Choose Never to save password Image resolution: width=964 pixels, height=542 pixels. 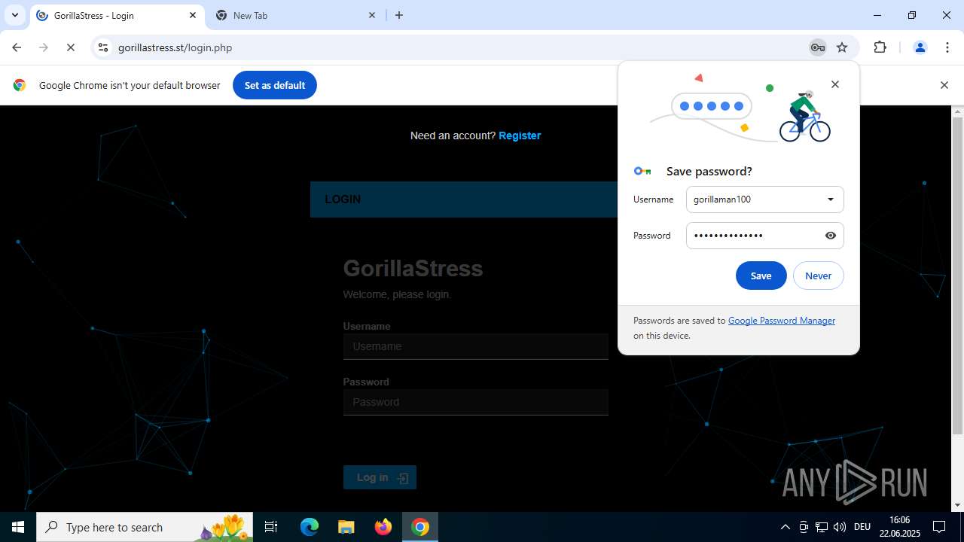[x=818, y=276]
